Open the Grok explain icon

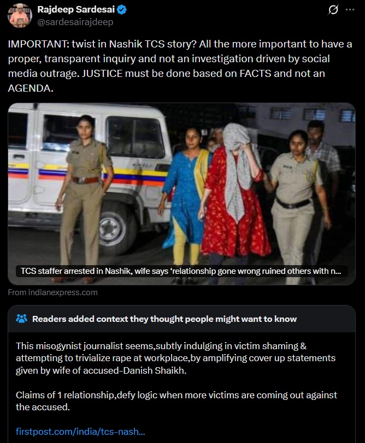[x=333, y=10]
